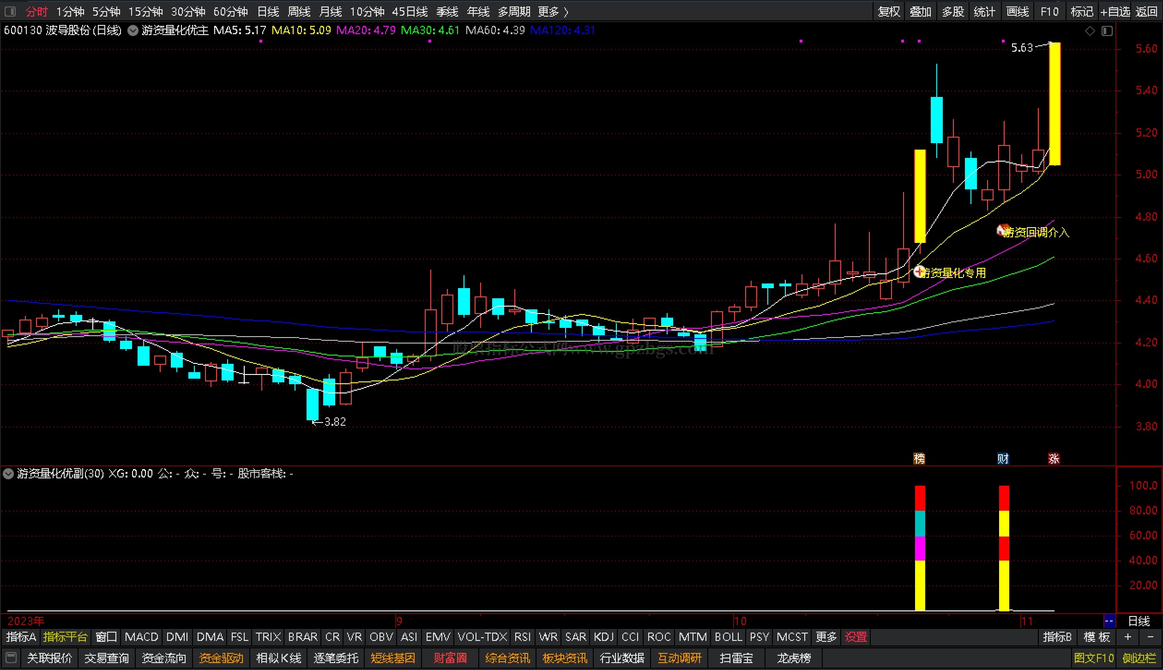Image resolution: width=1163 pixels, height=670 pixels.
Task: Apply OBV indicator
Action: point(381,637)
